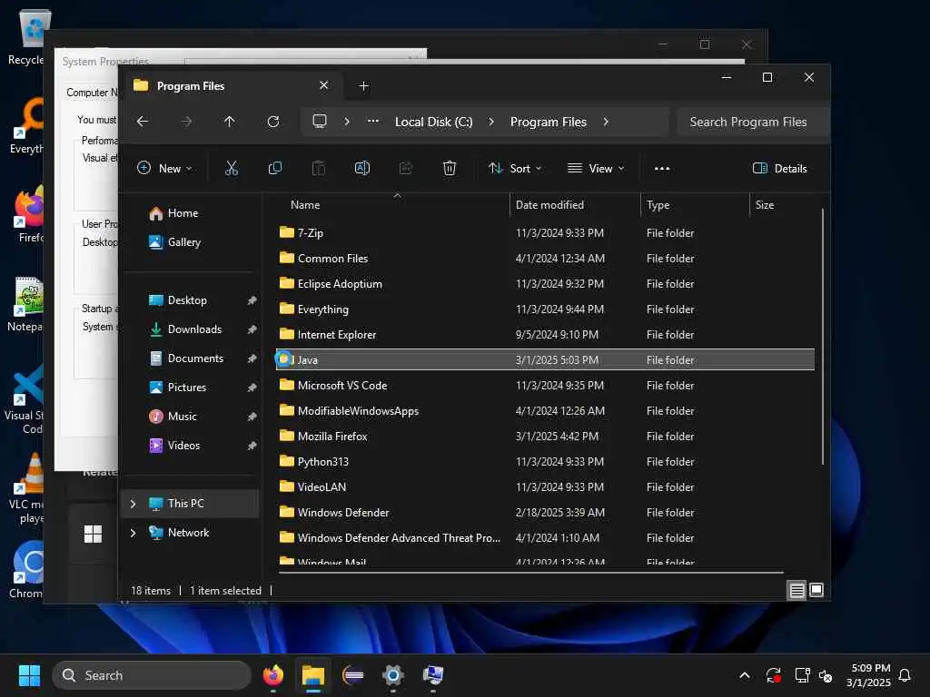Screen dimensions: 930x697
Task: Click the taskbar Search box
Action: [x=152, y=675]
